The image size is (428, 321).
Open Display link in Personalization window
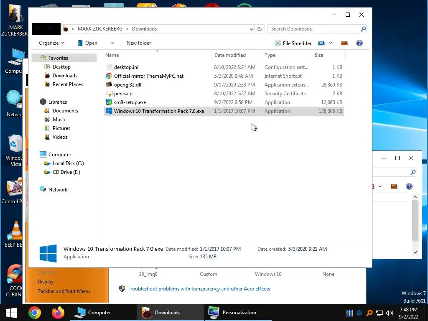(46, 282)
